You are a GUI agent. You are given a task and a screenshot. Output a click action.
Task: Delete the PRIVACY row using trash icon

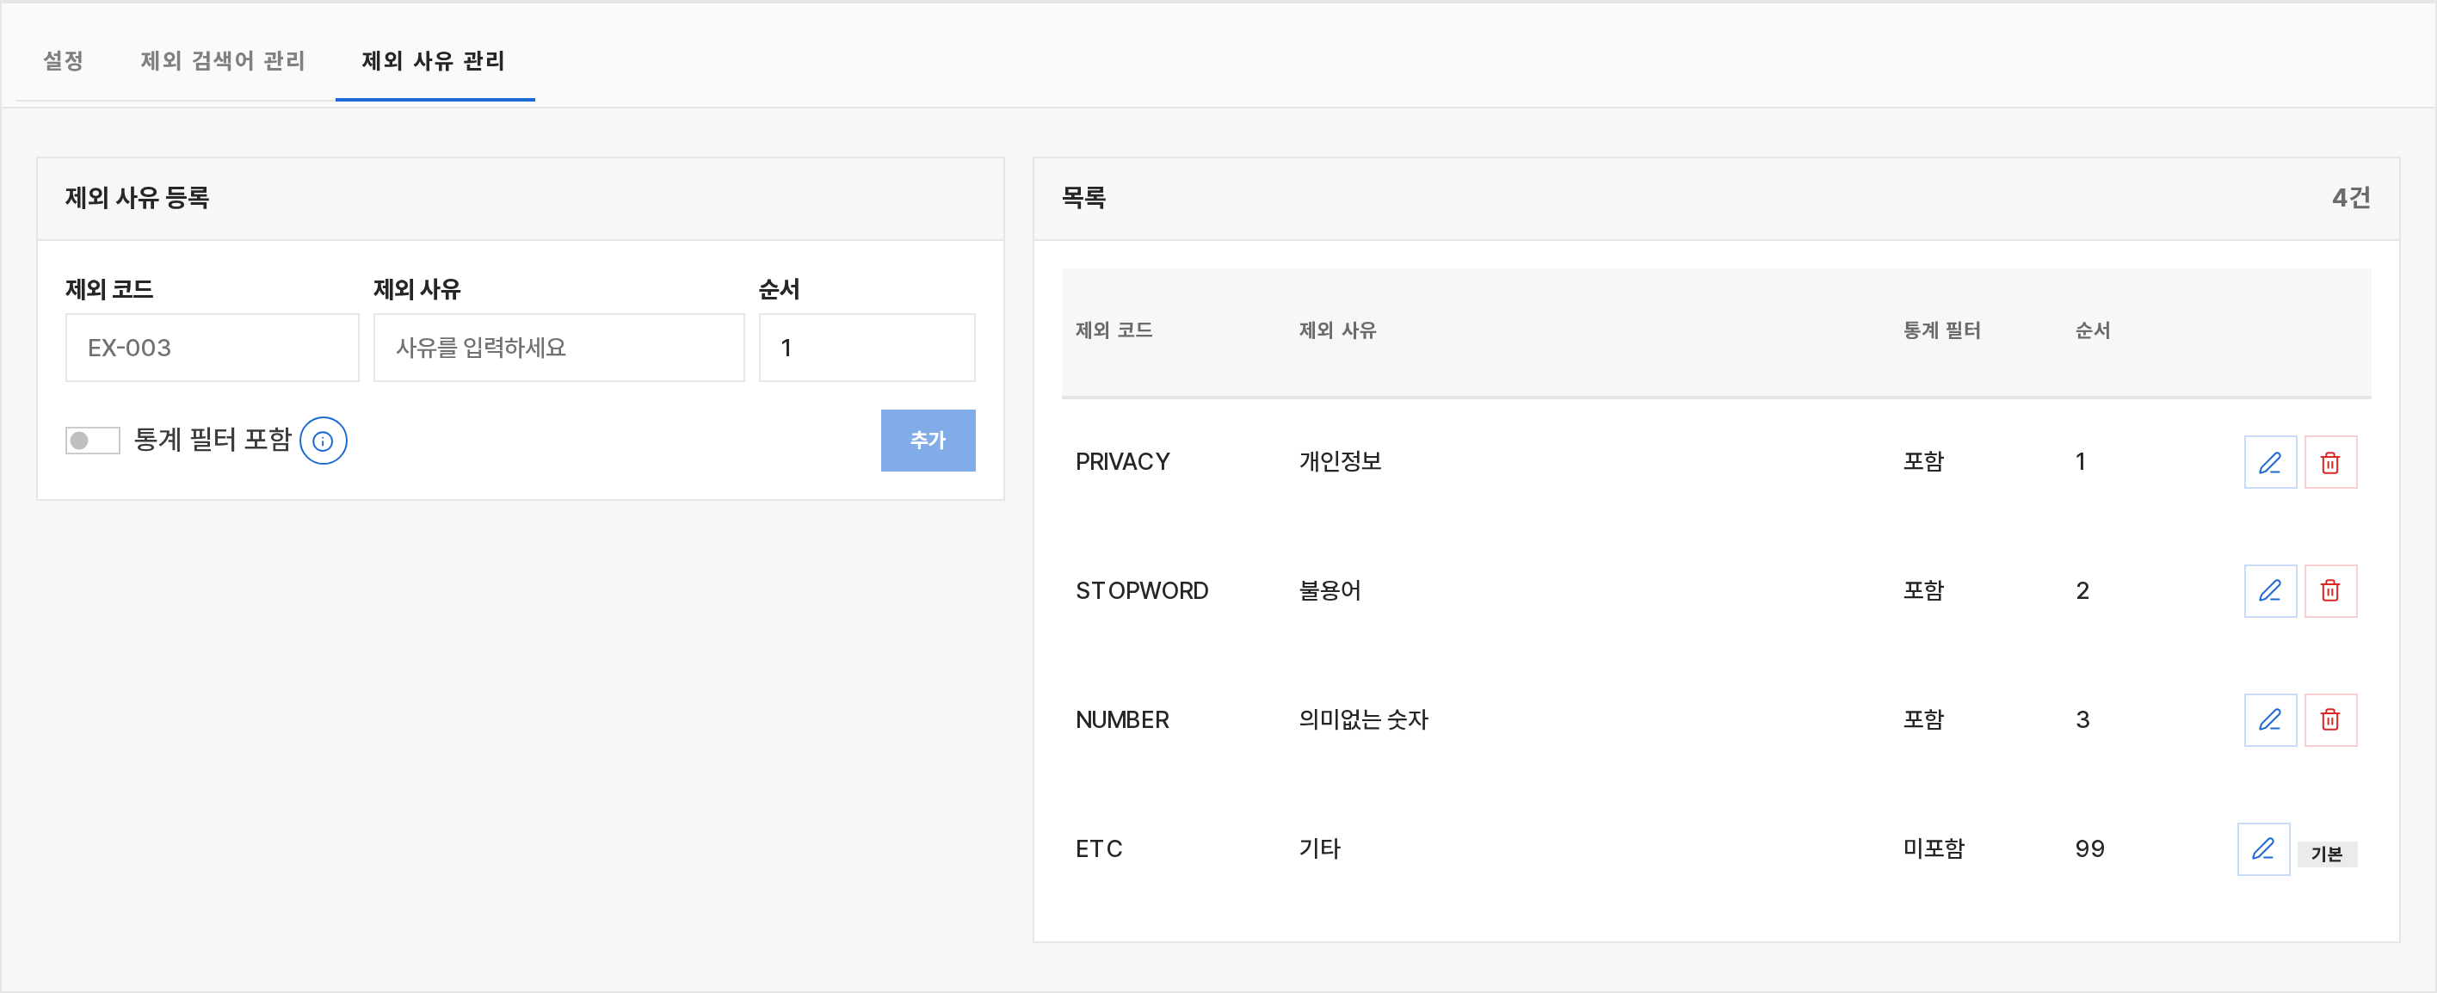[x=2330, y=461]
